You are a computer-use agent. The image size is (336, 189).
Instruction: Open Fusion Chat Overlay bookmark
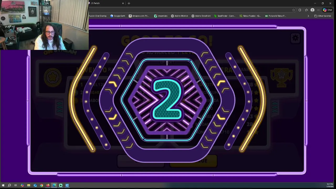click(98, 16)
